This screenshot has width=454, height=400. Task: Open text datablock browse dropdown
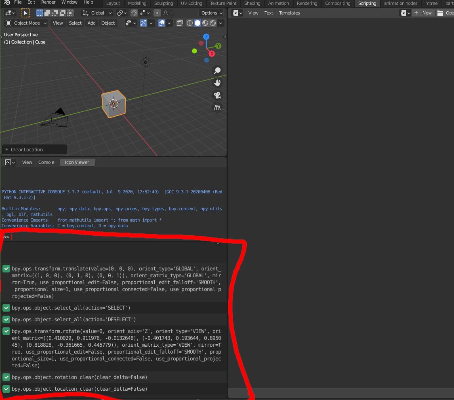[x=406, y=13]
